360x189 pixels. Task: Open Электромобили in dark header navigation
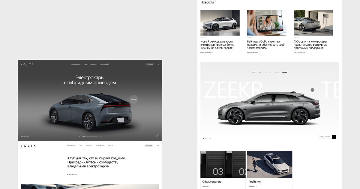76,64
